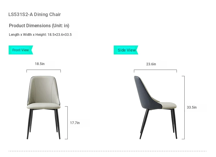Open the front view chair image
This screenshot has width=216, height=157.
(x=44, y=107)
